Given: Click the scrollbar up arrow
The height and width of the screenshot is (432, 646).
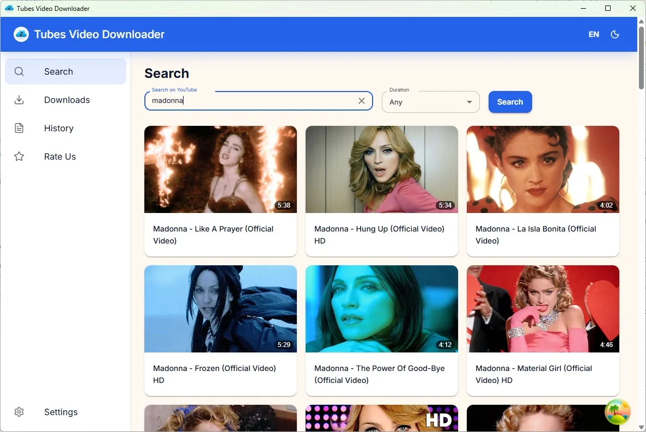Looking at the screenshot, I should click(x=641, y=21).
